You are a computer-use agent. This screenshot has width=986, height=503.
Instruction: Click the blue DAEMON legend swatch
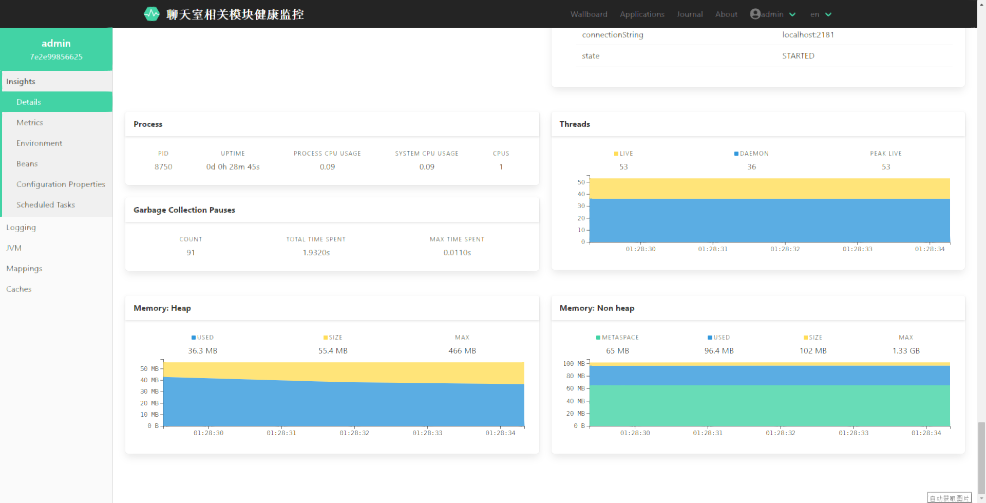(736, 154)
